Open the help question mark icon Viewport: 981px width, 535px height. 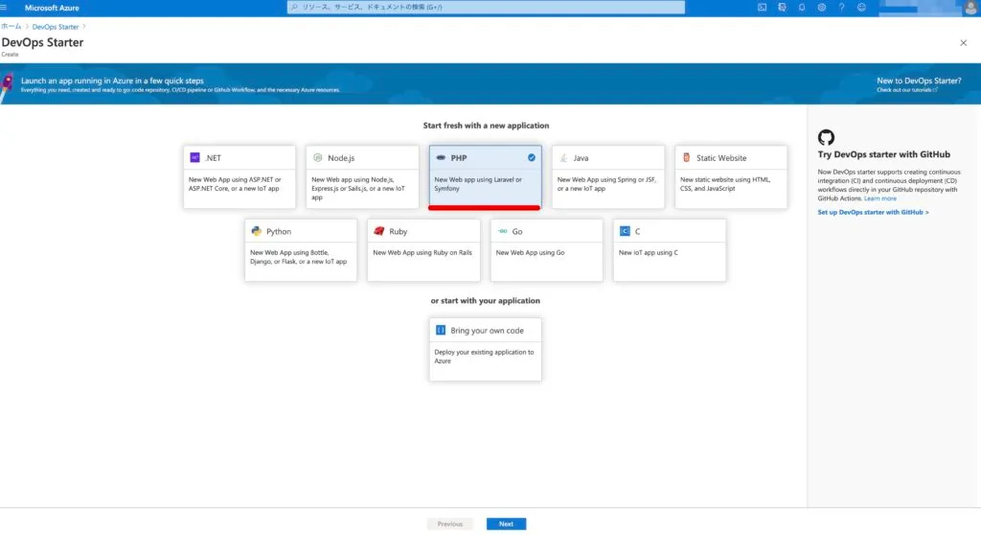coord(841,8)
